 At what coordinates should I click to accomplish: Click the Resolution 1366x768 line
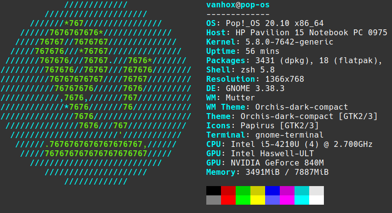255,79
